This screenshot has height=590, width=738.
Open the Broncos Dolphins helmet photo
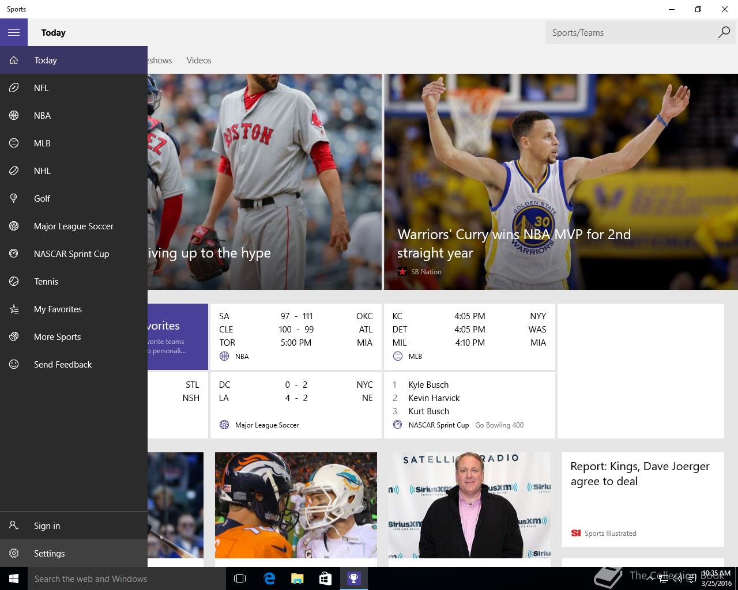point(296,505)
